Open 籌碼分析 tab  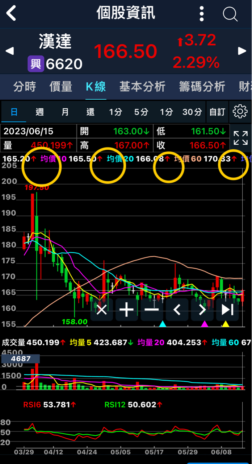click(x=202, y=87)
